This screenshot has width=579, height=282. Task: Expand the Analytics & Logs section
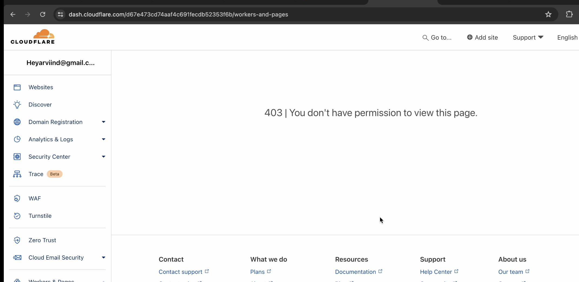point(104,139)
